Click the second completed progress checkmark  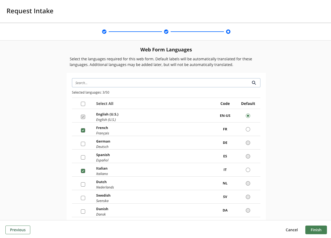(x=166, y=32)
